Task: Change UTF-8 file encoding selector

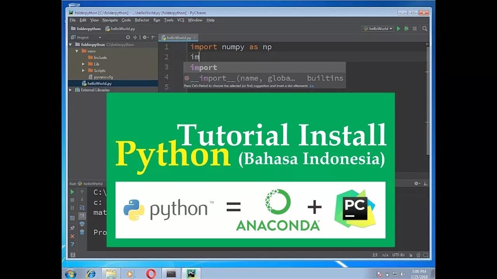Action: 398,255
